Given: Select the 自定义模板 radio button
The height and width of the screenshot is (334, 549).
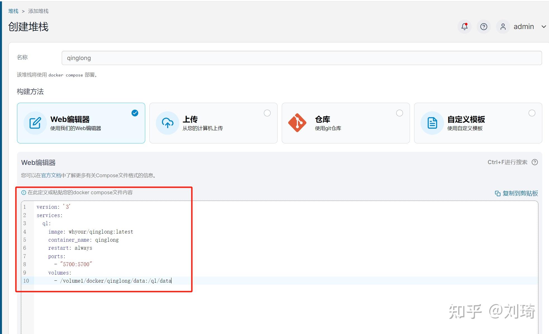Looking at the screenshot, I should [x=532, y=113].
